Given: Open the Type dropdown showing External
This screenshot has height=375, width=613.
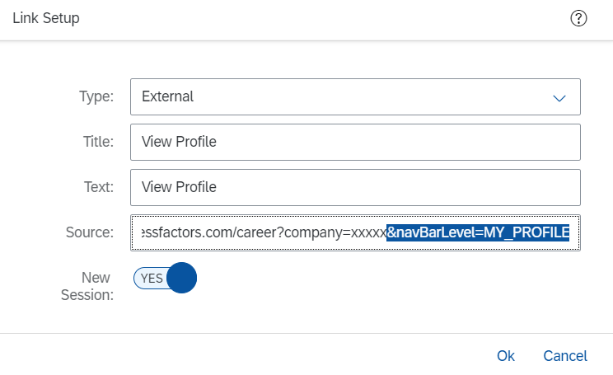Looking at the screenshot, I should pyautogui.click(x=355, y=97).
